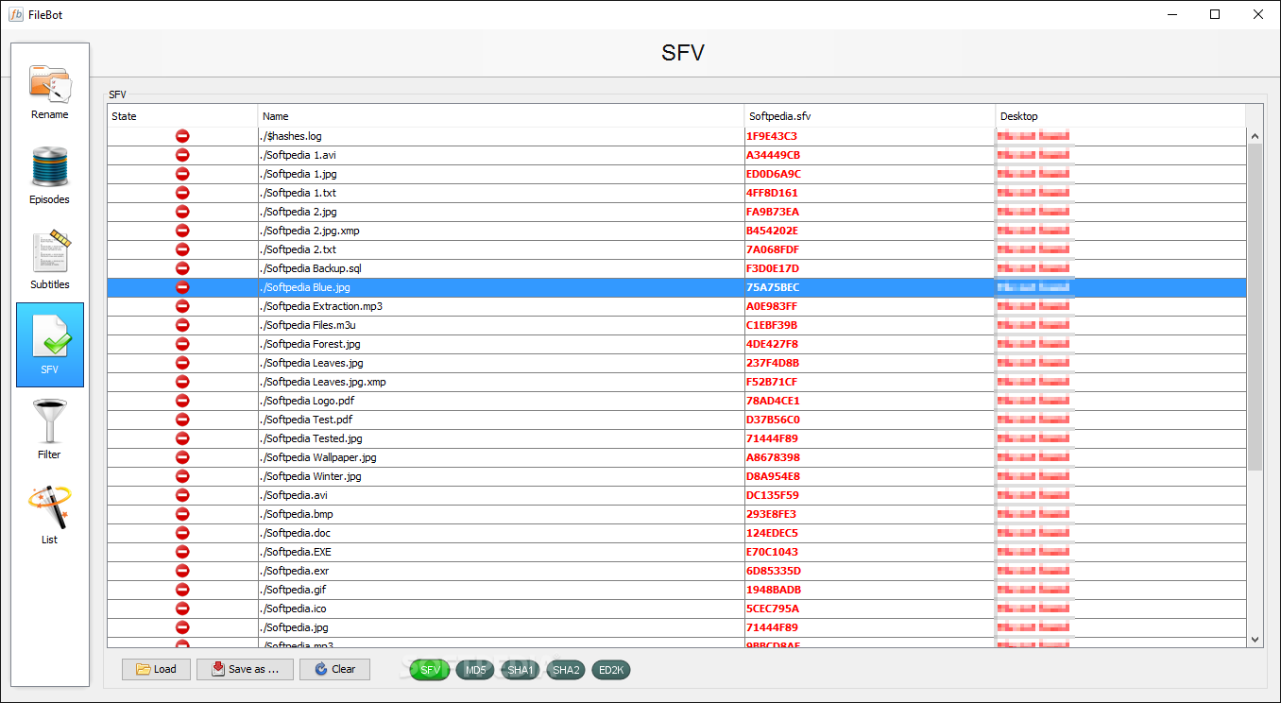Screen dimensions: 1281x703
Task: Click error state icon for Softpedia Blue.jpg
Action: (182, 287)
